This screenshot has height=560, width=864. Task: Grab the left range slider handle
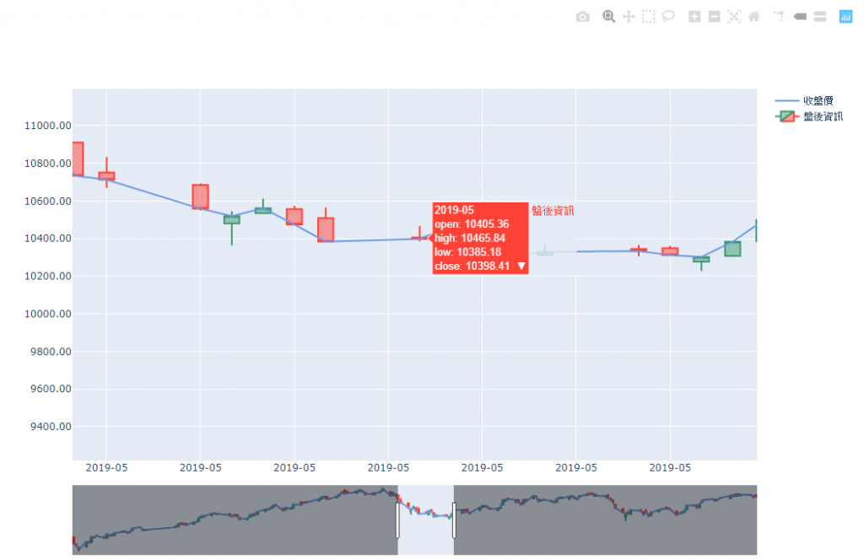coord(398,520)
